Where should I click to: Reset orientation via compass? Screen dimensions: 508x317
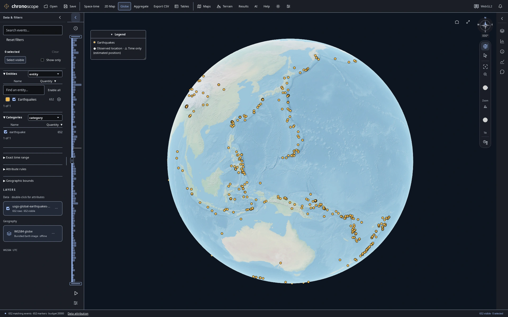(485, 25)
